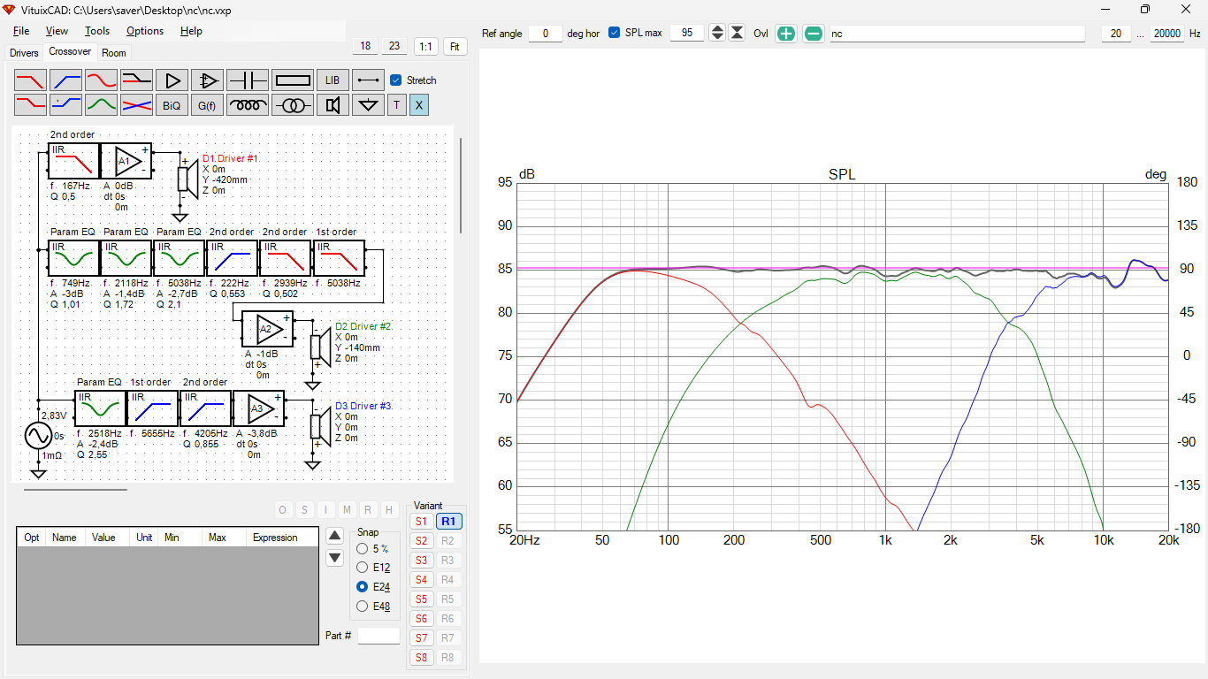Edit the minimum frequency field showing 20
The width and height of the screenshot is (1208, 679).
click(x=1117, y=34)
